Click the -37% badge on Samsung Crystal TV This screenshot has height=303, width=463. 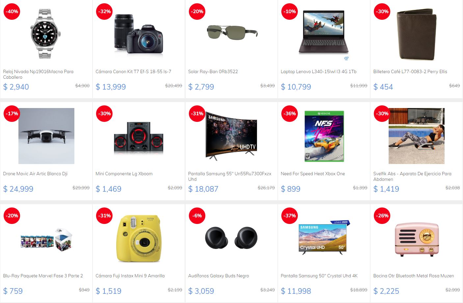[290, 216]
